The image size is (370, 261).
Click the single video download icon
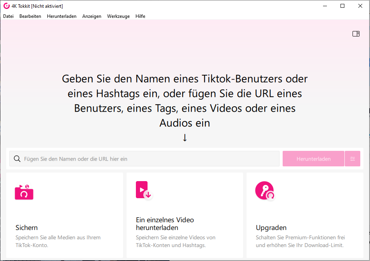click(144, 190)
